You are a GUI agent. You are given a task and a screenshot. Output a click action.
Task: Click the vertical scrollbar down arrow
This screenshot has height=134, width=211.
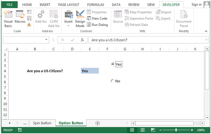[207, 118]
